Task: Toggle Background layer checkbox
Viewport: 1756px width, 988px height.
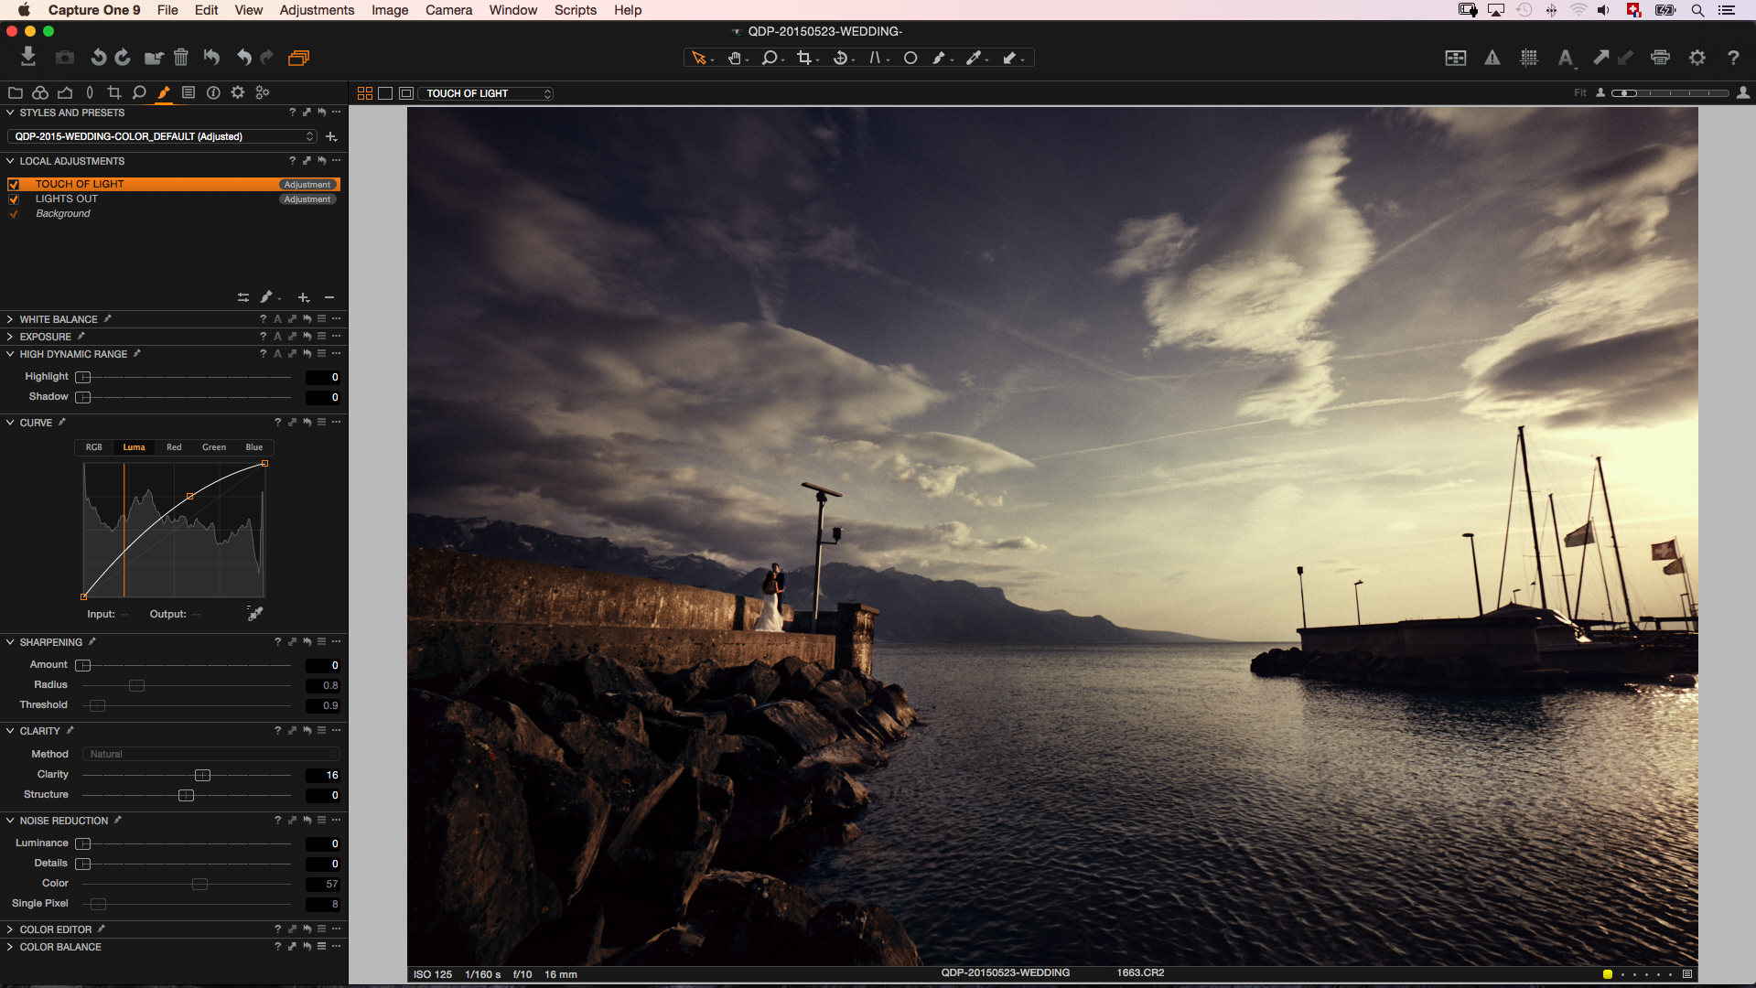Action: click(x=14, y=214)
